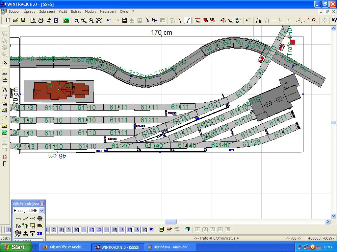This screenshot has height=252, width=337.
Task: Select the Cut scissors icon
Action: tap(147, 20)
